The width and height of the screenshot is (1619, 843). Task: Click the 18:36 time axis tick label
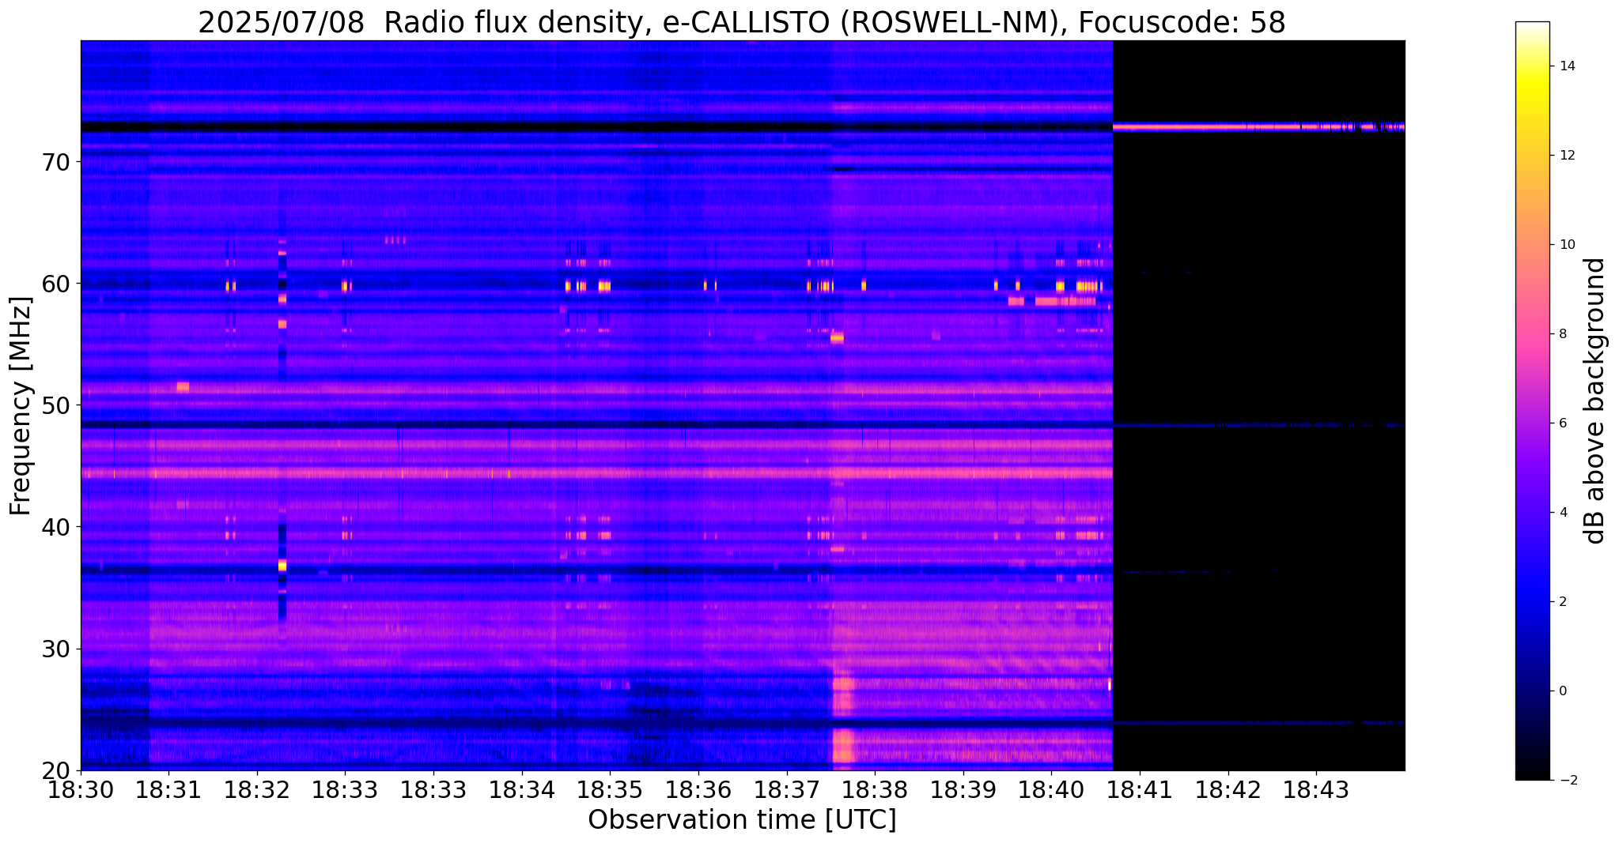[x=698, y=789]
